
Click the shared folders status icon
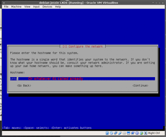124,133
